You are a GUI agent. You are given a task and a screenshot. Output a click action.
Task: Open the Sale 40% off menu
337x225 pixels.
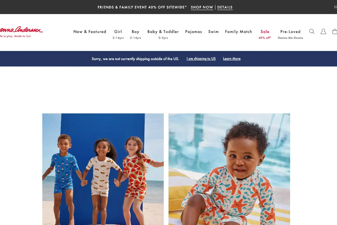point(265,34)
